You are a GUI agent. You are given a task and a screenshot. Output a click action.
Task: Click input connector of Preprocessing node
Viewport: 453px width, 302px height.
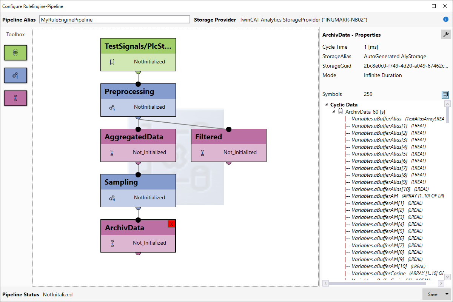click(138, 84)
